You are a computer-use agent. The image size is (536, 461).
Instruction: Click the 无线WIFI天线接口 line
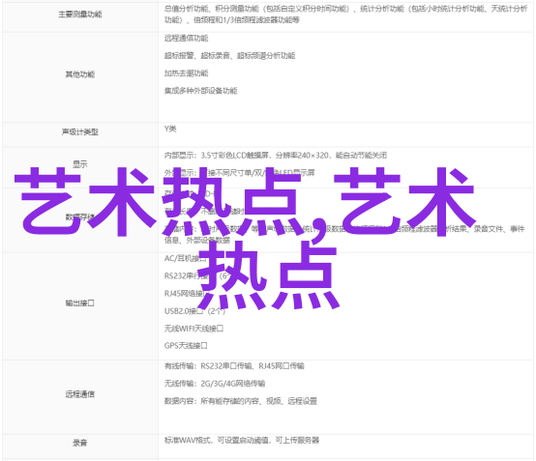194,329
